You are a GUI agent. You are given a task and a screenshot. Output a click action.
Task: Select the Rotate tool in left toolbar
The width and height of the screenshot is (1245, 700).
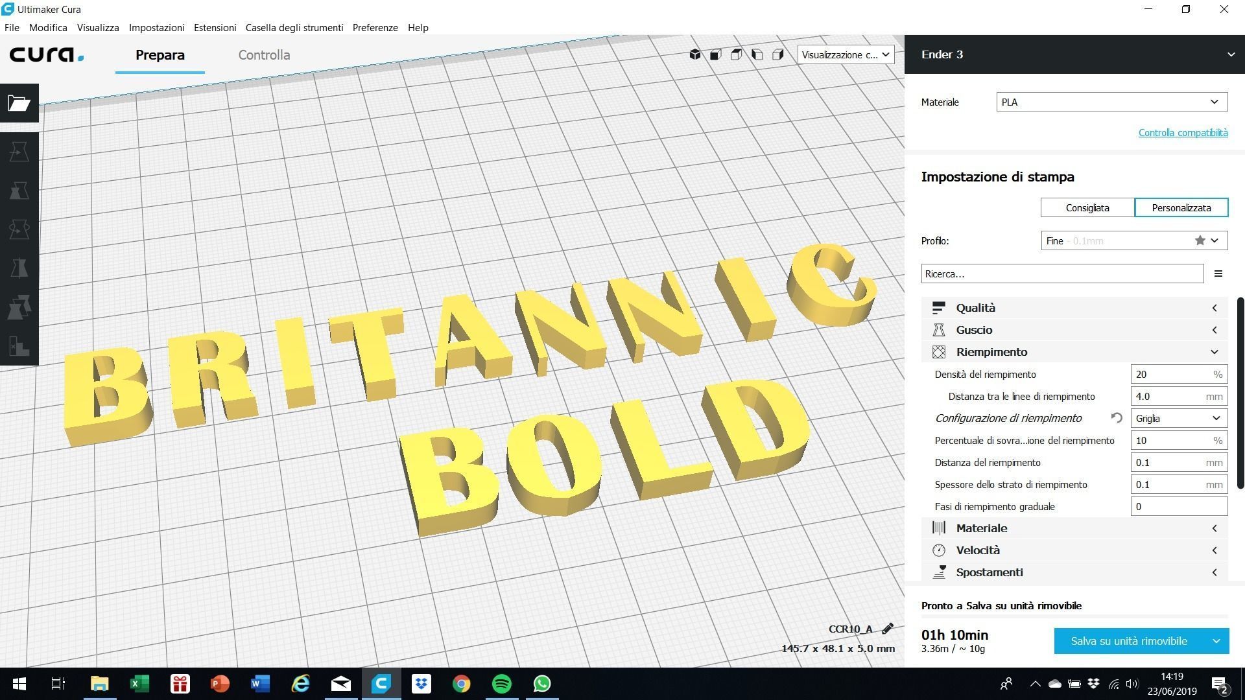[x=19, y=229]
